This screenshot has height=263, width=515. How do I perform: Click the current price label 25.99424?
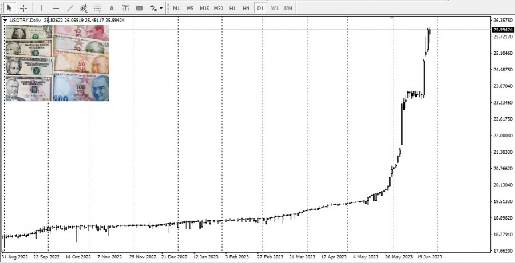click(x=501, y=30)
